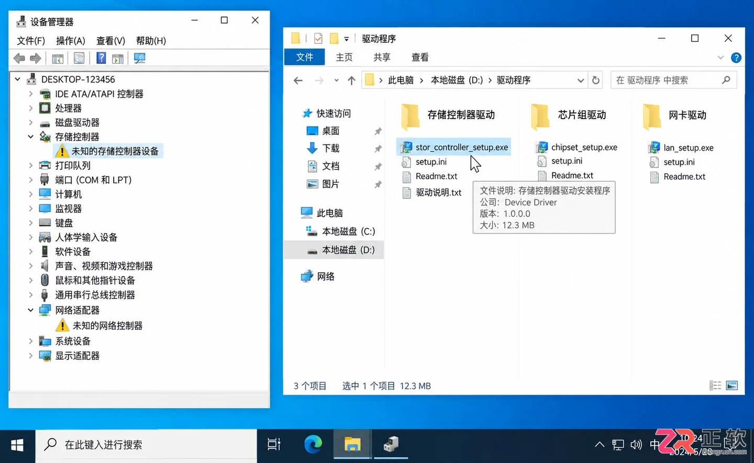
Task: Open the 文件 tab in File Explorer
Action: click(x=304, y=57)
